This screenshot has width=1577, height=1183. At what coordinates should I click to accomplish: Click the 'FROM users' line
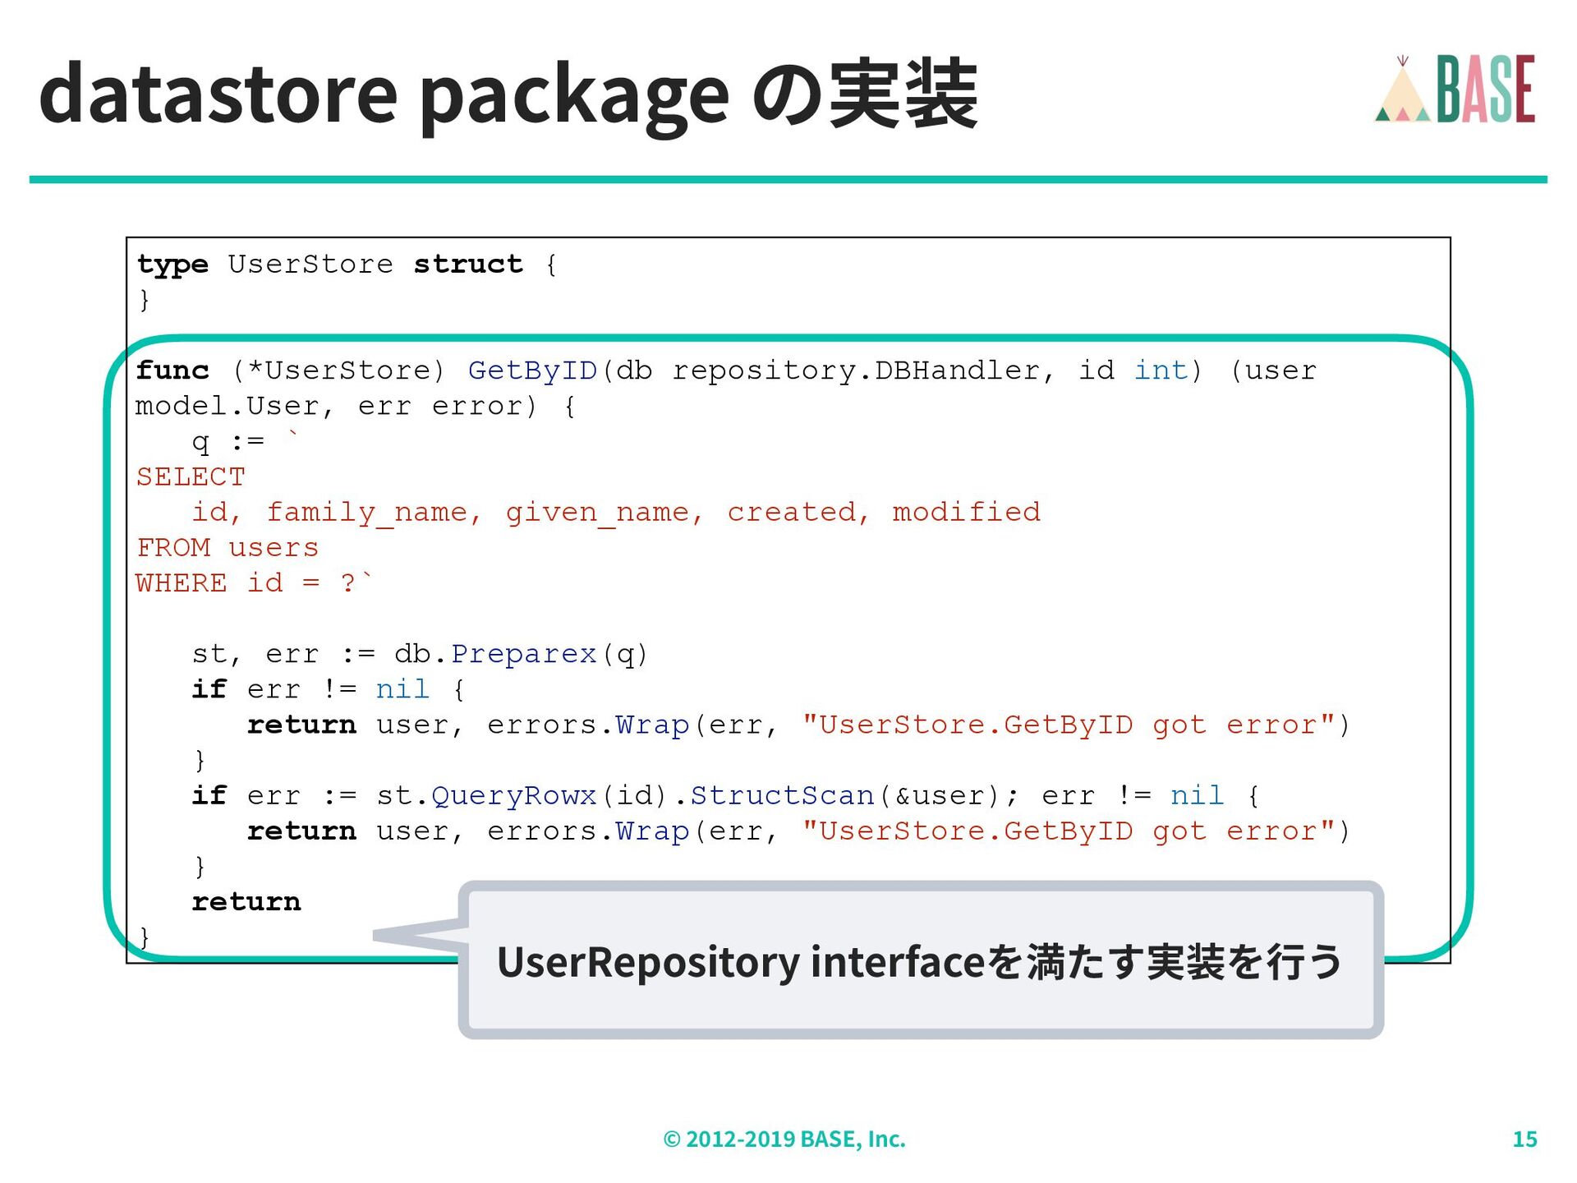[x=228, y=548]
